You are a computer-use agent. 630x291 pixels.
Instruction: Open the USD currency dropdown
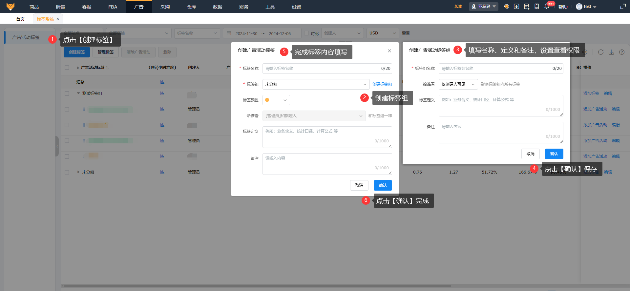(383, 33)
